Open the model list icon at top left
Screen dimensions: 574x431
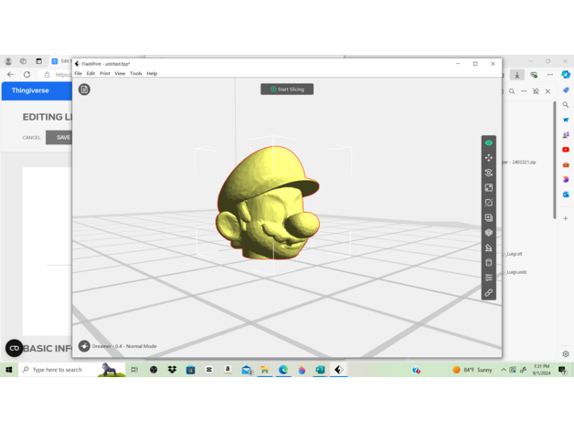[x=84, y=89]
